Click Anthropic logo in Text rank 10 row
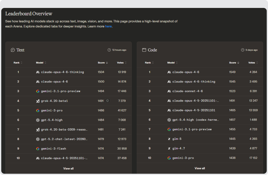The height and width of the screenshot is (175, 268). (38, 158)
